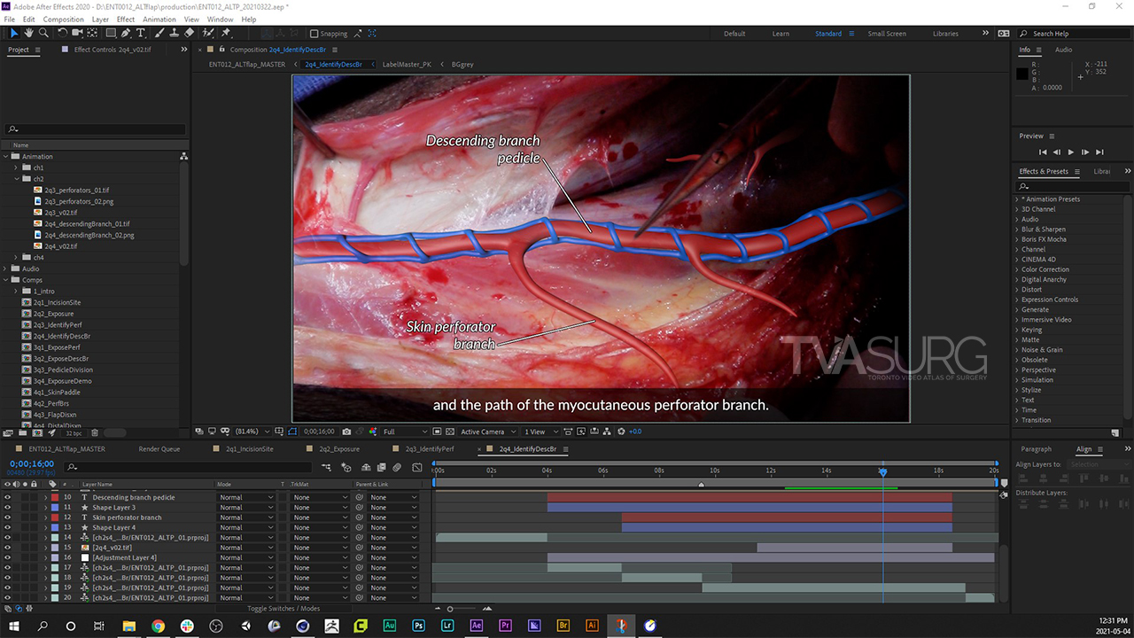Hide the Skin perforator branch layer
Image resolution: width=1134 pixels, height=638 pixels.
pos(7,517)
